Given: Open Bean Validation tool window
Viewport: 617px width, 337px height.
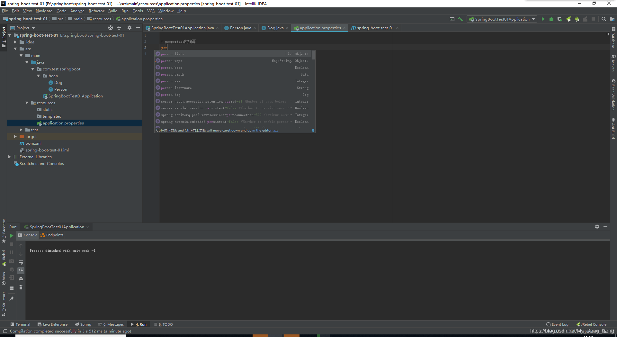Looking at the screenshot, I should (613, 95).
